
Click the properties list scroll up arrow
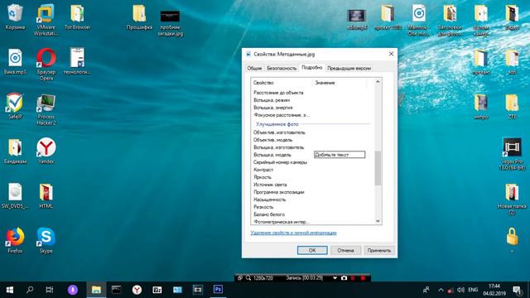pos(378,82)
